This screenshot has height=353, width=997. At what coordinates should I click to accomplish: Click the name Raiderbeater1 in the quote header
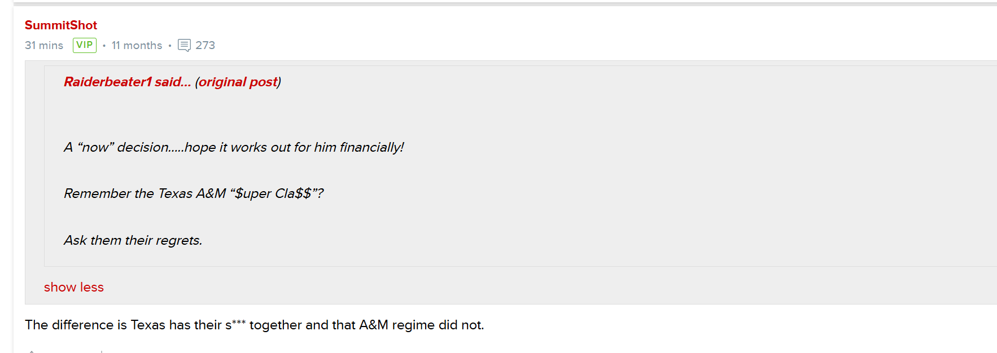tap(108, 82)
